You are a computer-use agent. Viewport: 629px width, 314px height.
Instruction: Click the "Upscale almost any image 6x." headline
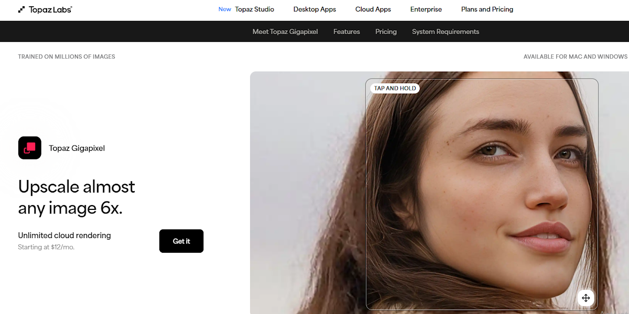pyautogui.click(x=77, y=197)
